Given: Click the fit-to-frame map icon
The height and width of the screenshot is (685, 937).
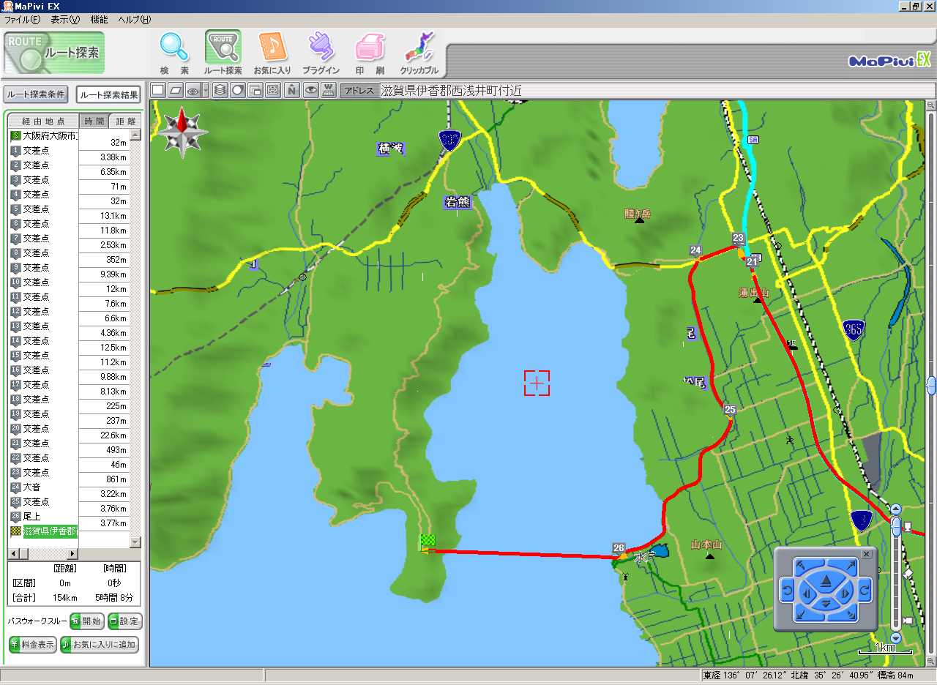Looking at the screenshot, I should point(273,90).
